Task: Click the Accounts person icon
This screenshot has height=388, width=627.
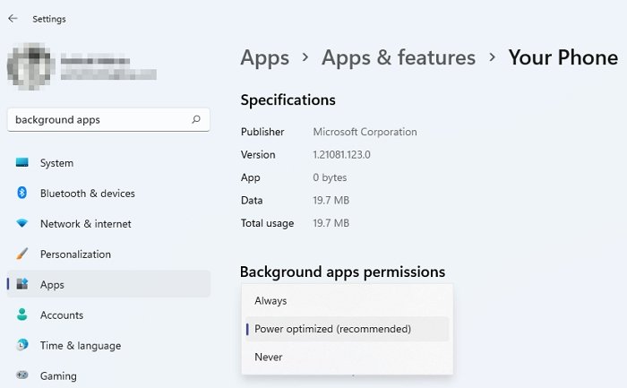Action: pyautogui.click(x=22, y=315)
